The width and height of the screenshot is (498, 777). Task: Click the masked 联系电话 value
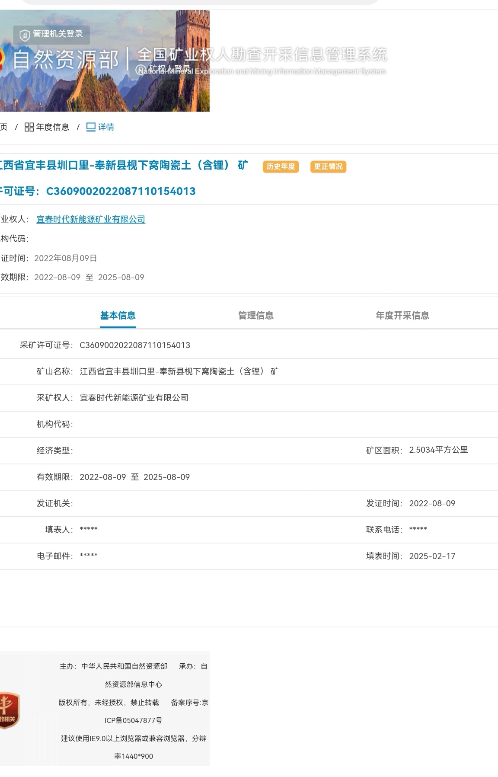tap(418, 529)
